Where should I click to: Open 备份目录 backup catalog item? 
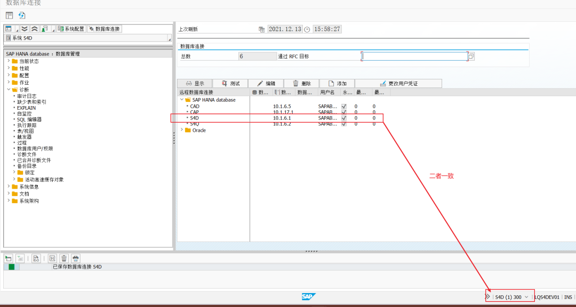coord(27,166)
